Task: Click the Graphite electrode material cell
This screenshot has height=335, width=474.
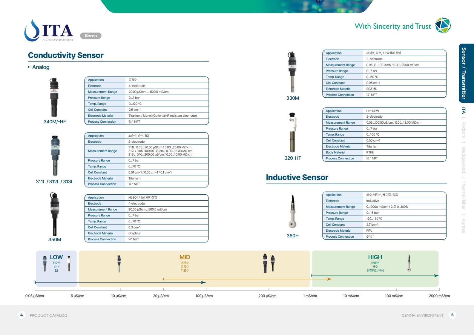Action: pyautogui.click(x=167, y=233)
